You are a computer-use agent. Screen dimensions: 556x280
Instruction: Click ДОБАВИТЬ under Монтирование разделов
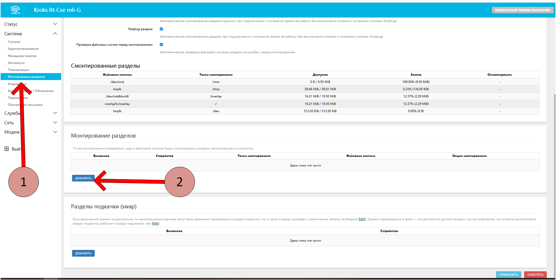(83, 178)
